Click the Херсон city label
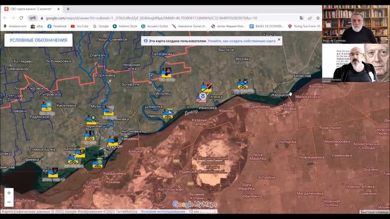The image size is (390, 219). tap(114, 147)
